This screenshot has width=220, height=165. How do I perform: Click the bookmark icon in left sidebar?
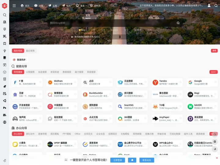[x=5, y=43]
